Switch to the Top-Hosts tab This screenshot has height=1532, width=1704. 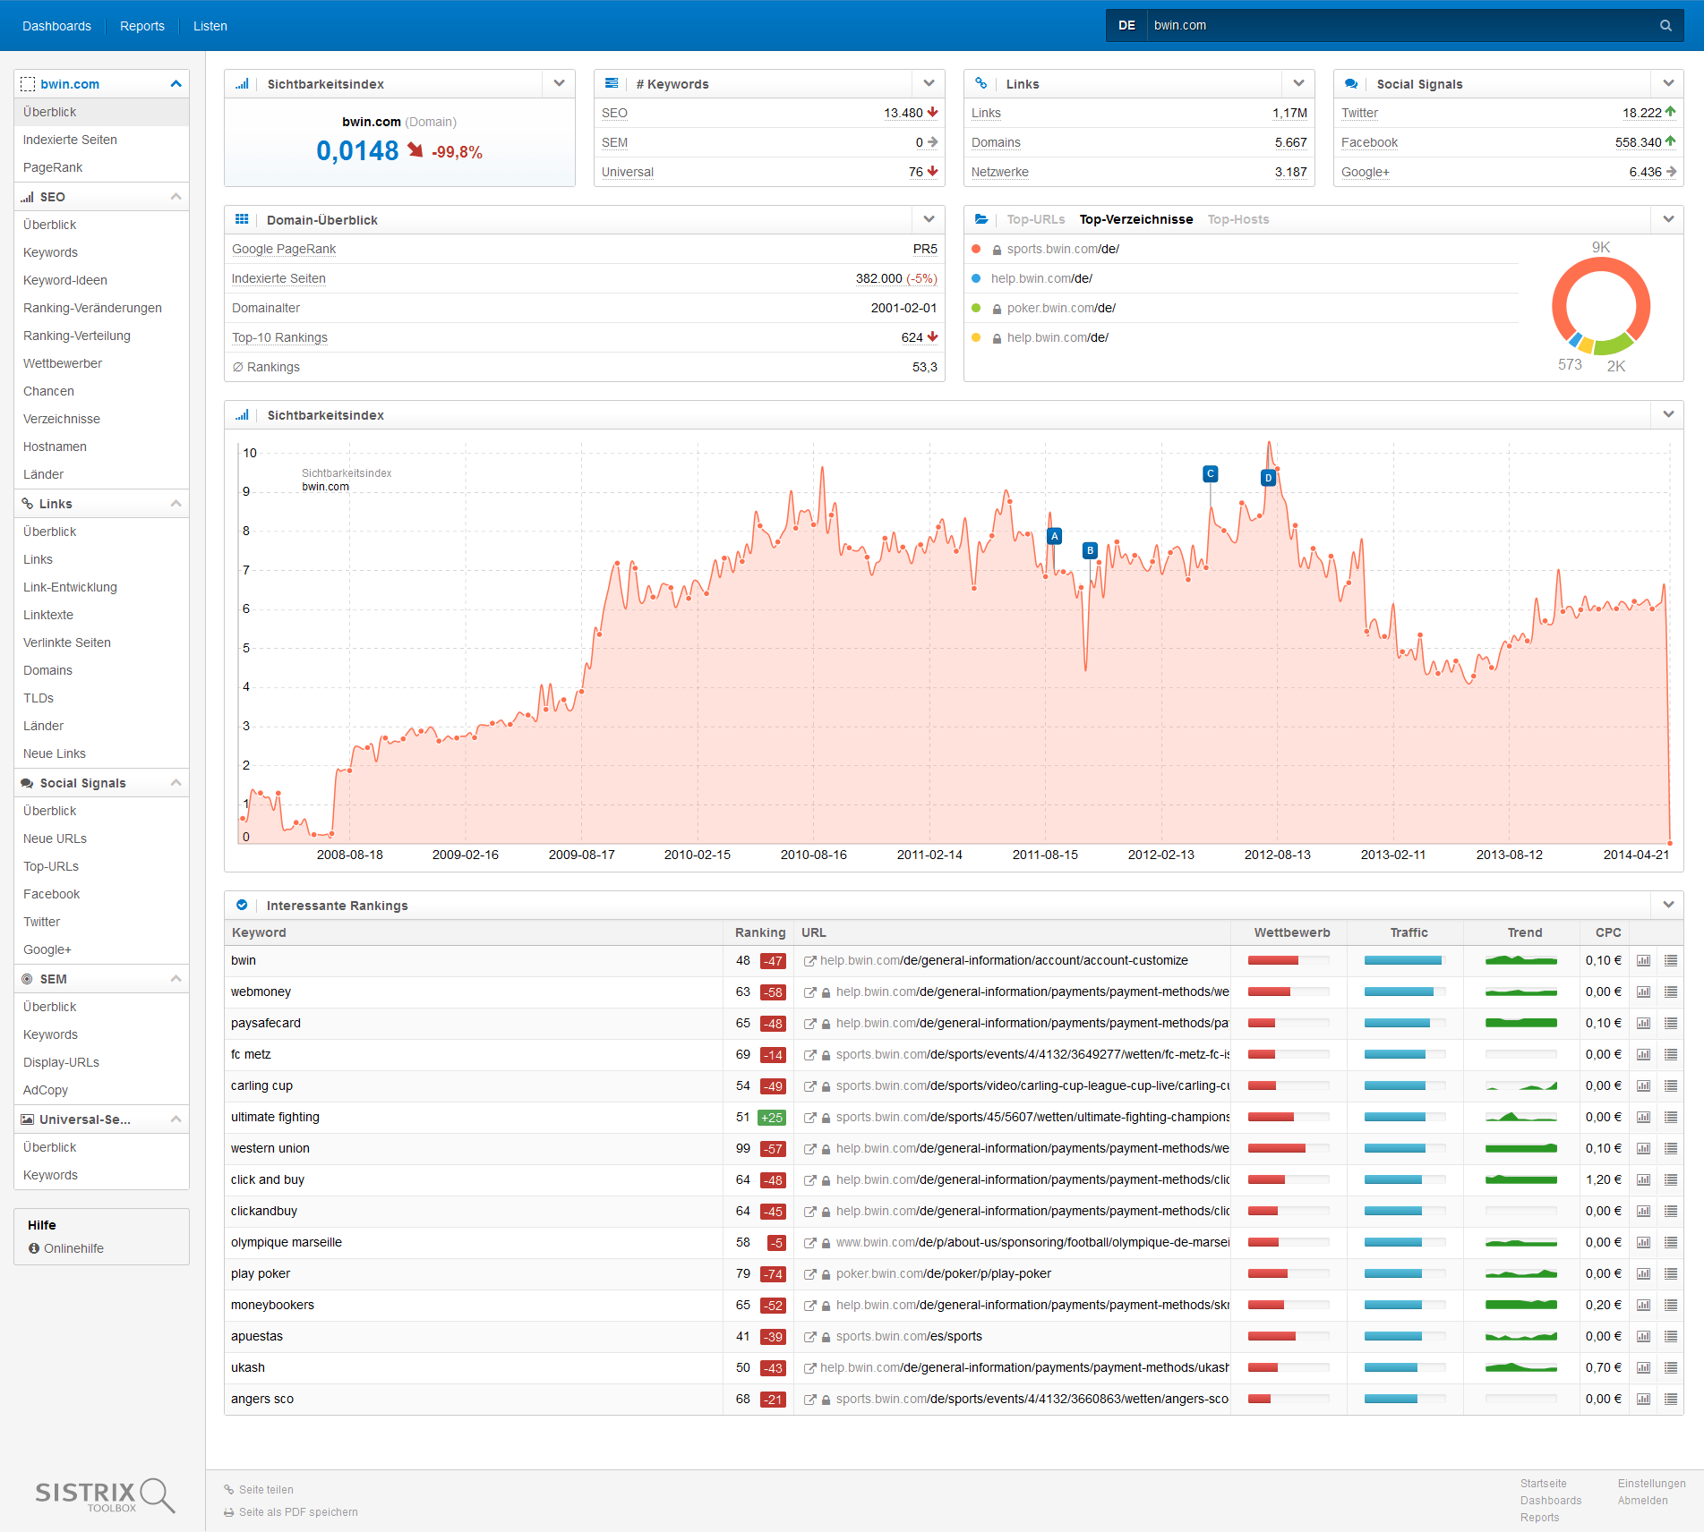tap(1238, 219)
